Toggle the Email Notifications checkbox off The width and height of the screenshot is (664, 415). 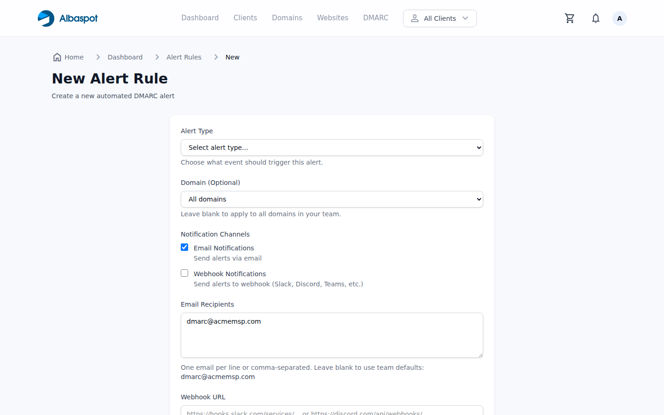tap(184, 247)
